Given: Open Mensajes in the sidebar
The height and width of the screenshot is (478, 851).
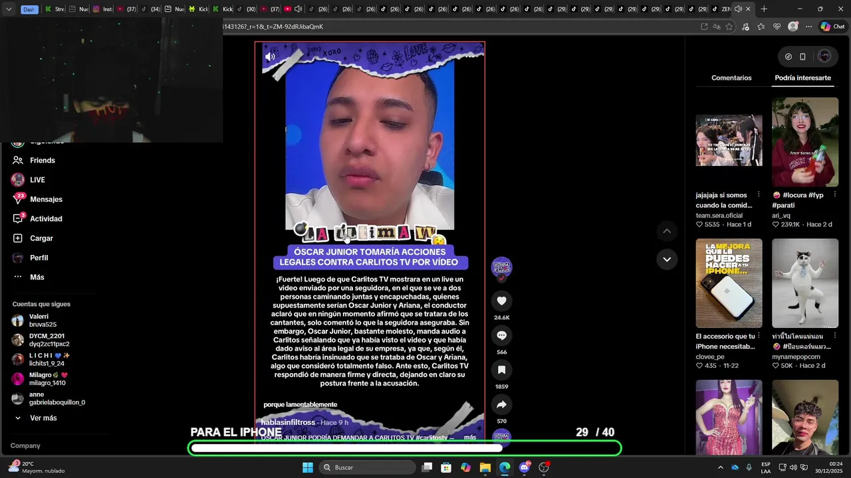Looking at the screenshot, I should click(46, 199).
